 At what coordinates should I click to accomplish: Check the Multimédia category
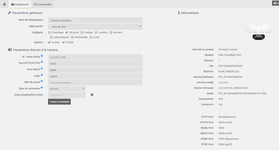[x=72, y=37]
